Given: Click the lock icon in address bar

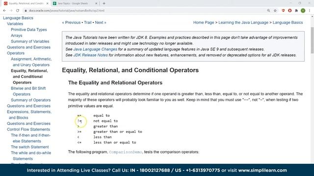Looking at the screenshot, I should point(26,11).
